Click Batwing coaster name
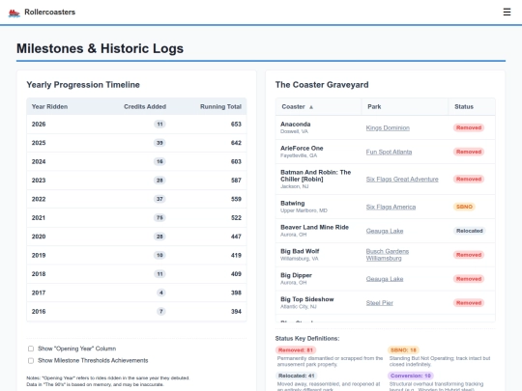Viewport: 522px width, 391px height. point(292,203)
